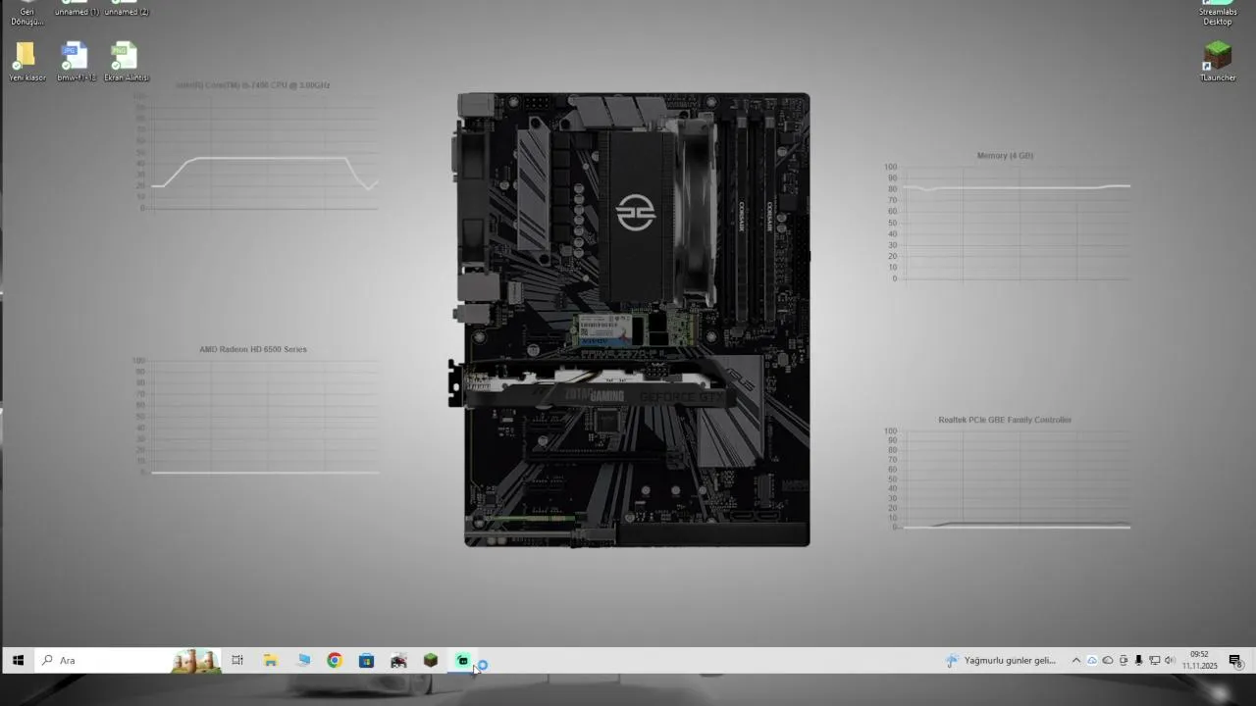This screenshot has width=1256, height=706.
Task: Select the TLauncher desktop shortcut
Action: click(x=1217, y=62)
